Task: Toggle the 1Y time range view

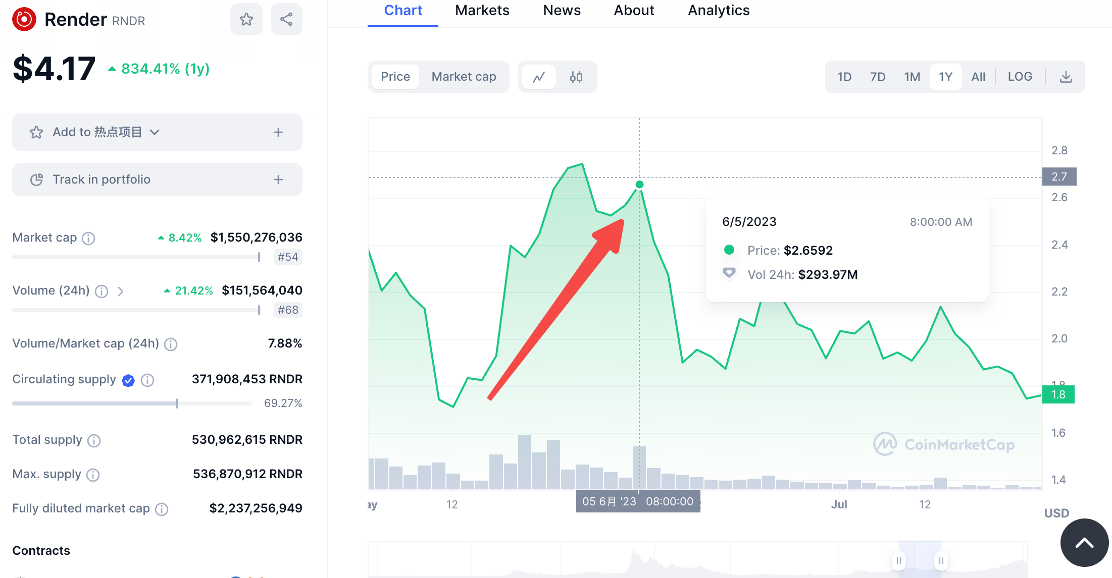Action: (945, 76)
